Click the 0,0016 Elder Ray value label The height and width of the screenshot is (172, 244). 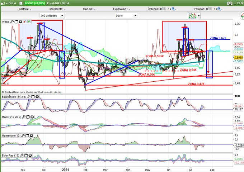[x=238, y=159]
